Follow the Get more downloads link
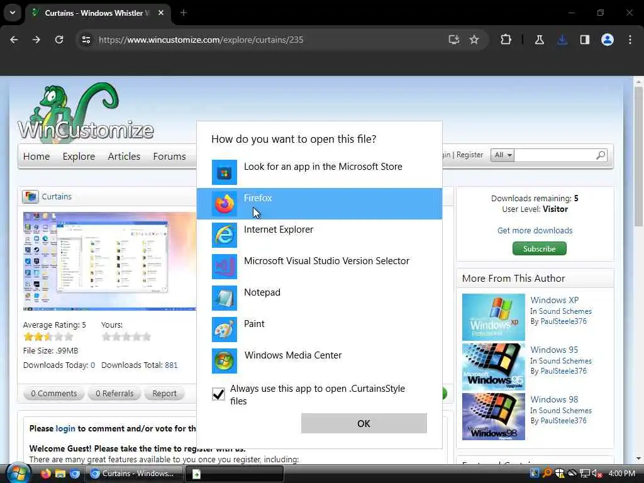The height and width of the screenshot is (483, 644). 535,230
